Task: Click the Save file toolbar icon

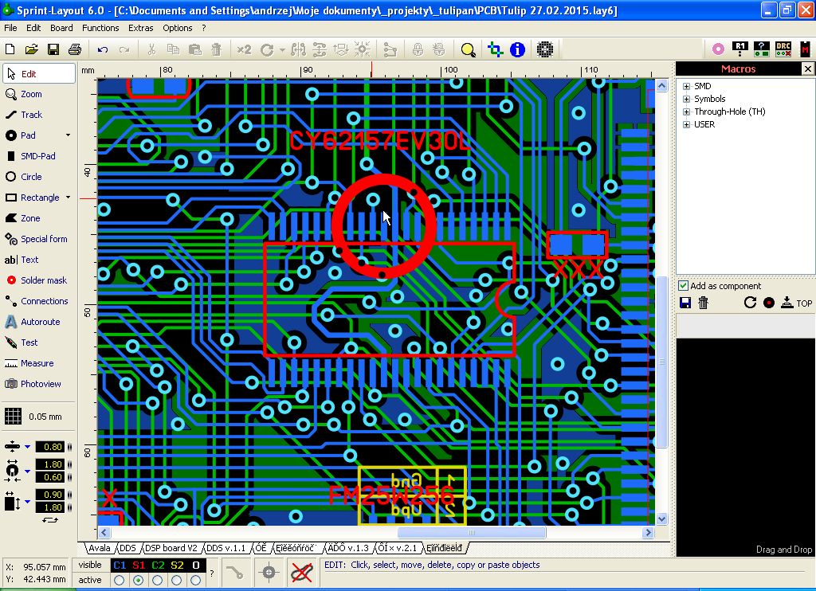Action: 53,49
